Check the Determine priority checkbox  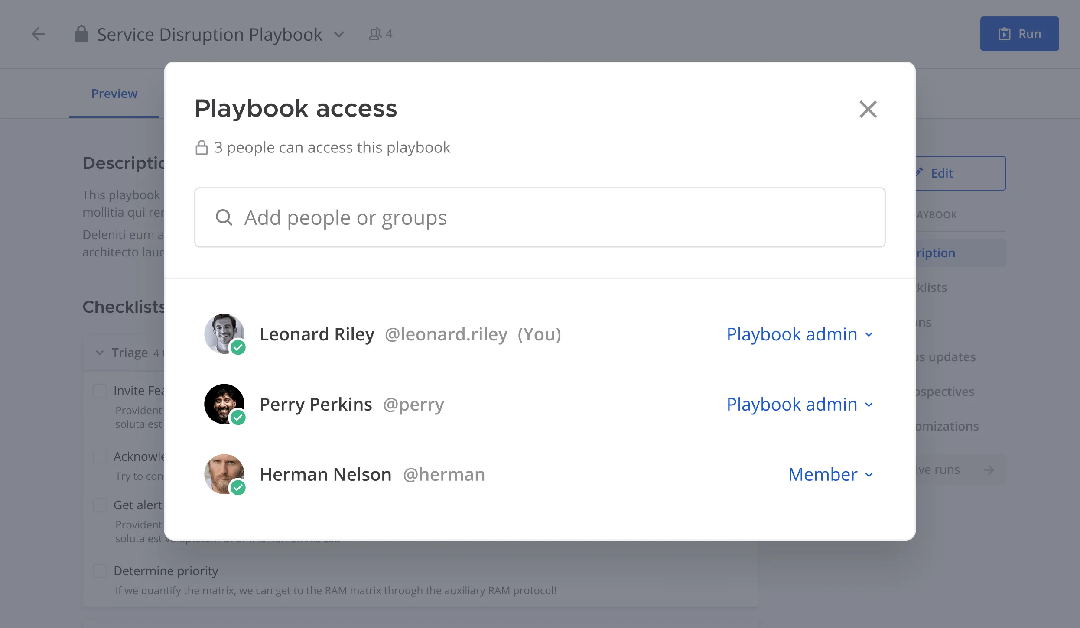point(100,570)
